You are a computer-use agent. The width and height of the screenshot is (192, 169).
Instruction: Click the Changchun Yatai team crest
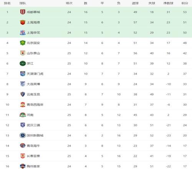point(23,156)
